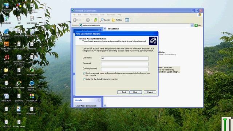Click the wizard's Back button
The width and height of the screenshot is (233, 131).
click(x=123, y=92)
